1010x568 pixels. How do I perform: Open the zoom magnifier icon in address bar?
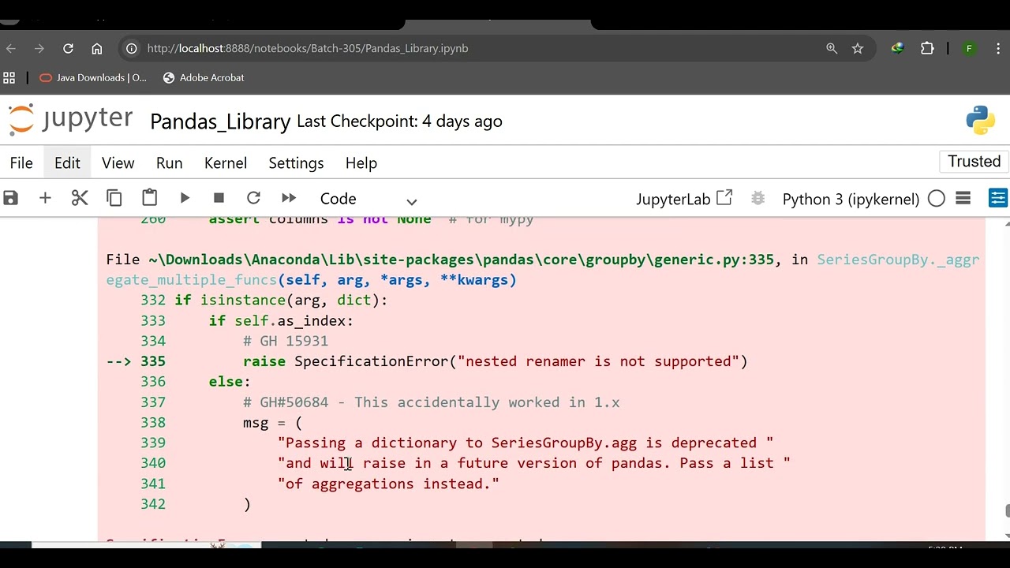click(x=832, y=48)
